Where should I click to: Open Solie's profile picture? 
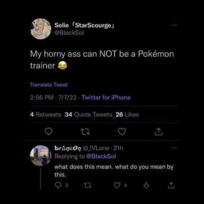point(41,29)
